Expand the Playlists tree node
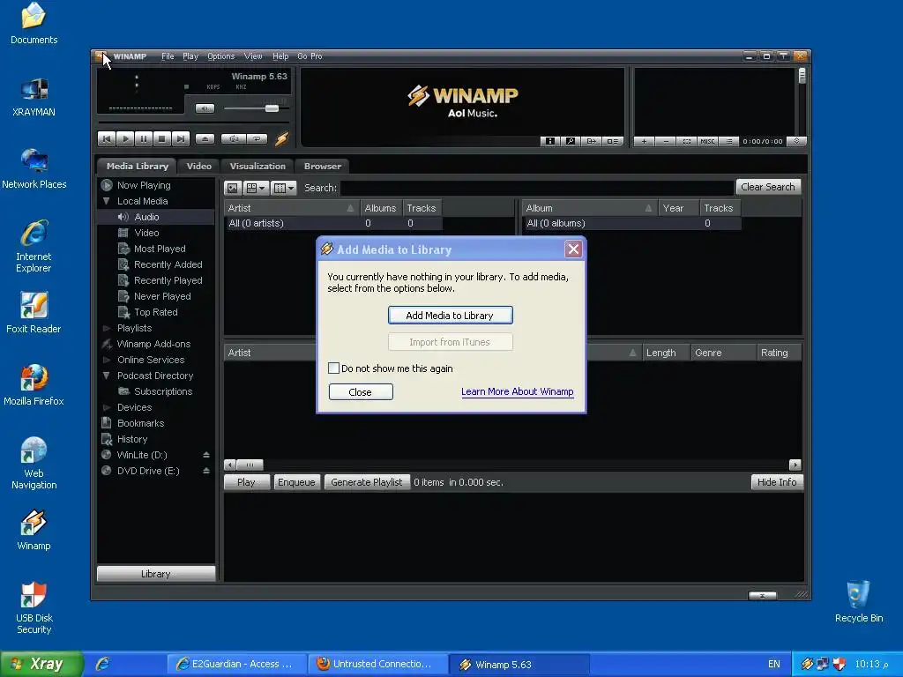 (x=106, y=328)
